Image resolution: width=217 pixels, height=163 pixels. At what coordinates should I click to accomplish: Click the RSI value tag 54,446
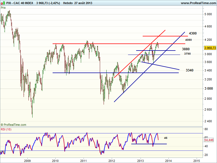pos(209,139)
